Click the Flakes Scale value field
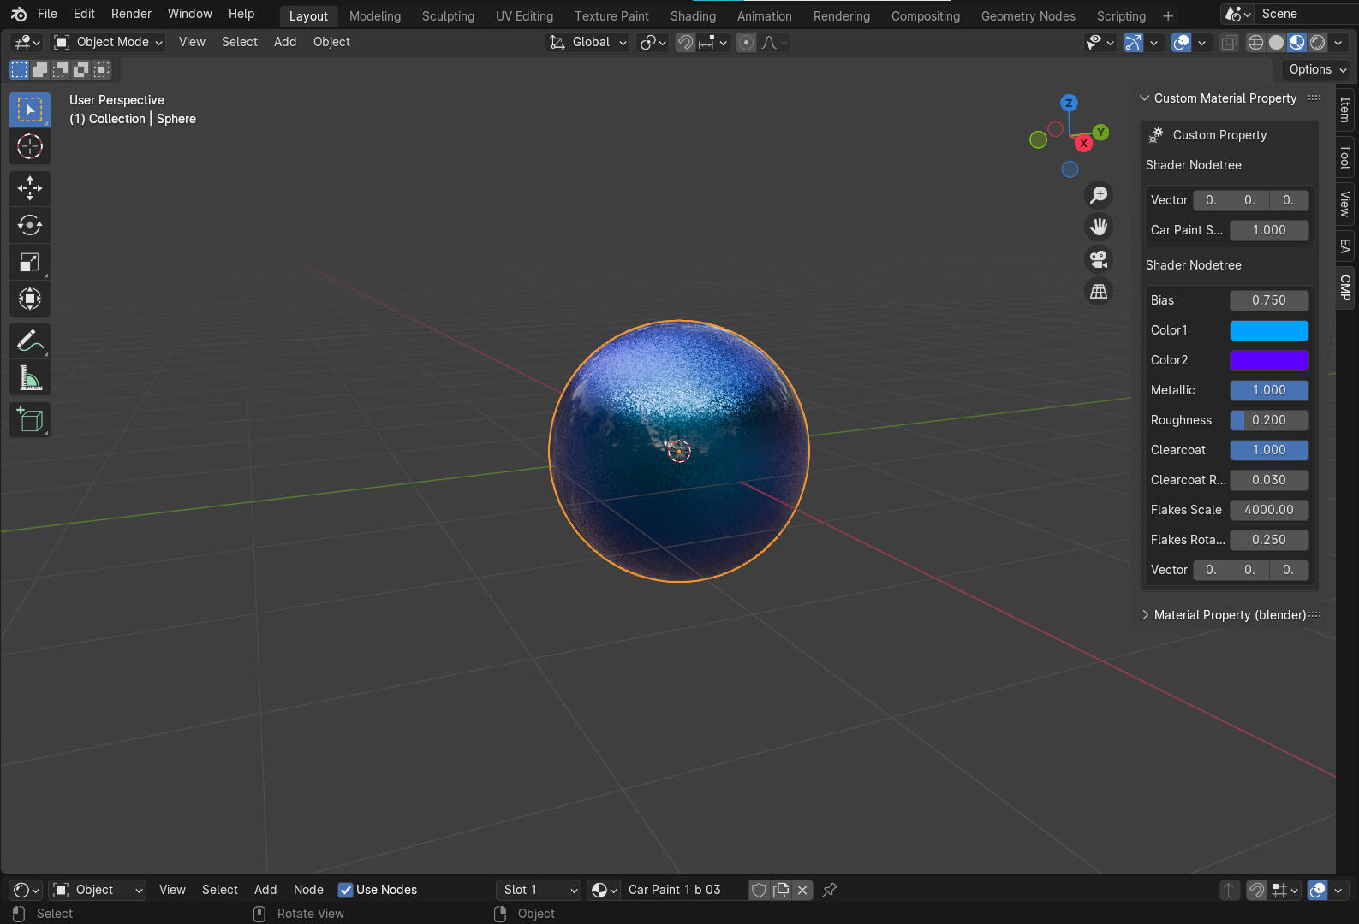The image size is (1359, 924). [1268, 510]
